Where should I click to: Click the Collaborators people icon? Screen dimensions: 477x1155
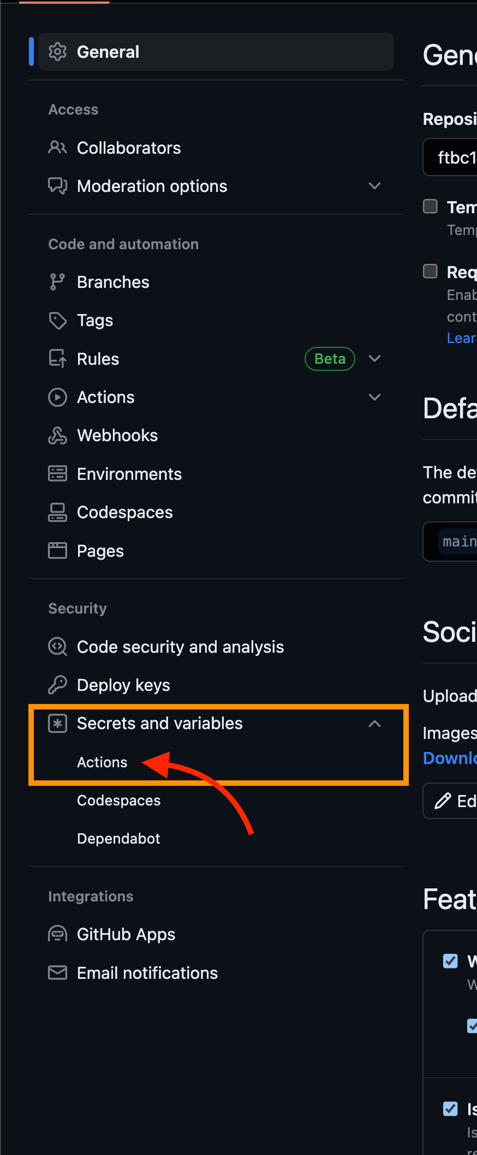pos(57,147)
